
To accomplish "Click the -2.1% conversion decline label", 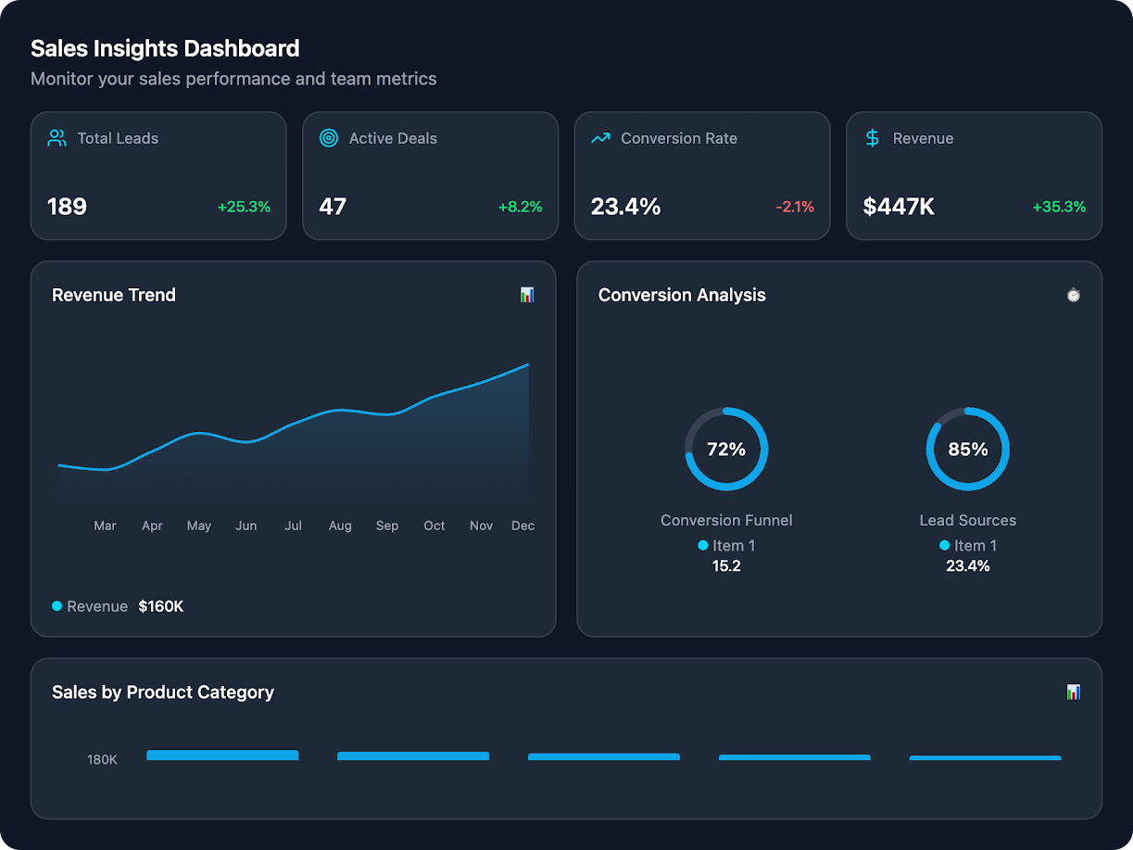I will (x=795, y=207).
